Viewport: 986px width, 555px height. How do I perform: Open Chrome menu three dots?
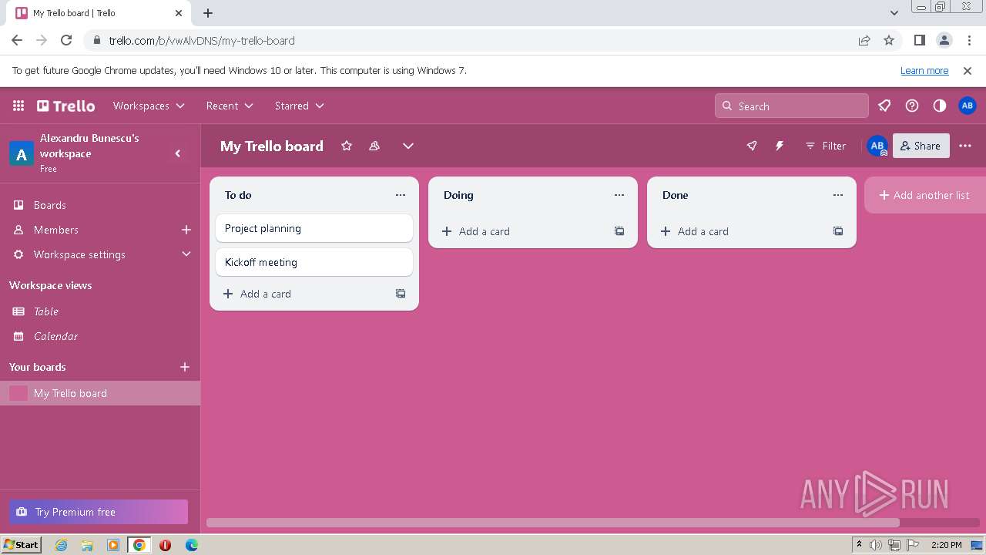click(x=969, y=40)
